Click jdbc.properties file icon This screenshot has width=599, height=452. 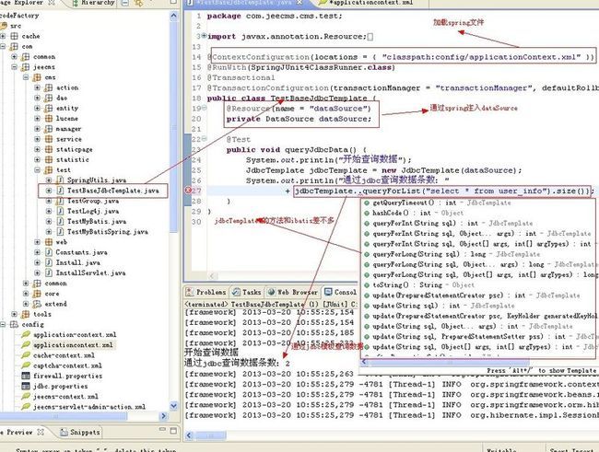(26, 386)
